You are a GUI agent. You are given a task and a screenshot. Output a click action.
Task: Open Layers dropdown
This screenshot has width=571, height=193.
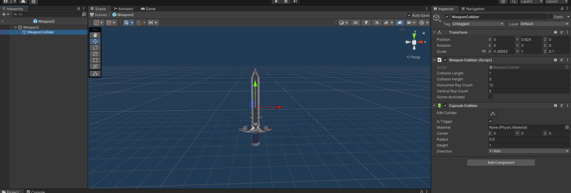531,1
